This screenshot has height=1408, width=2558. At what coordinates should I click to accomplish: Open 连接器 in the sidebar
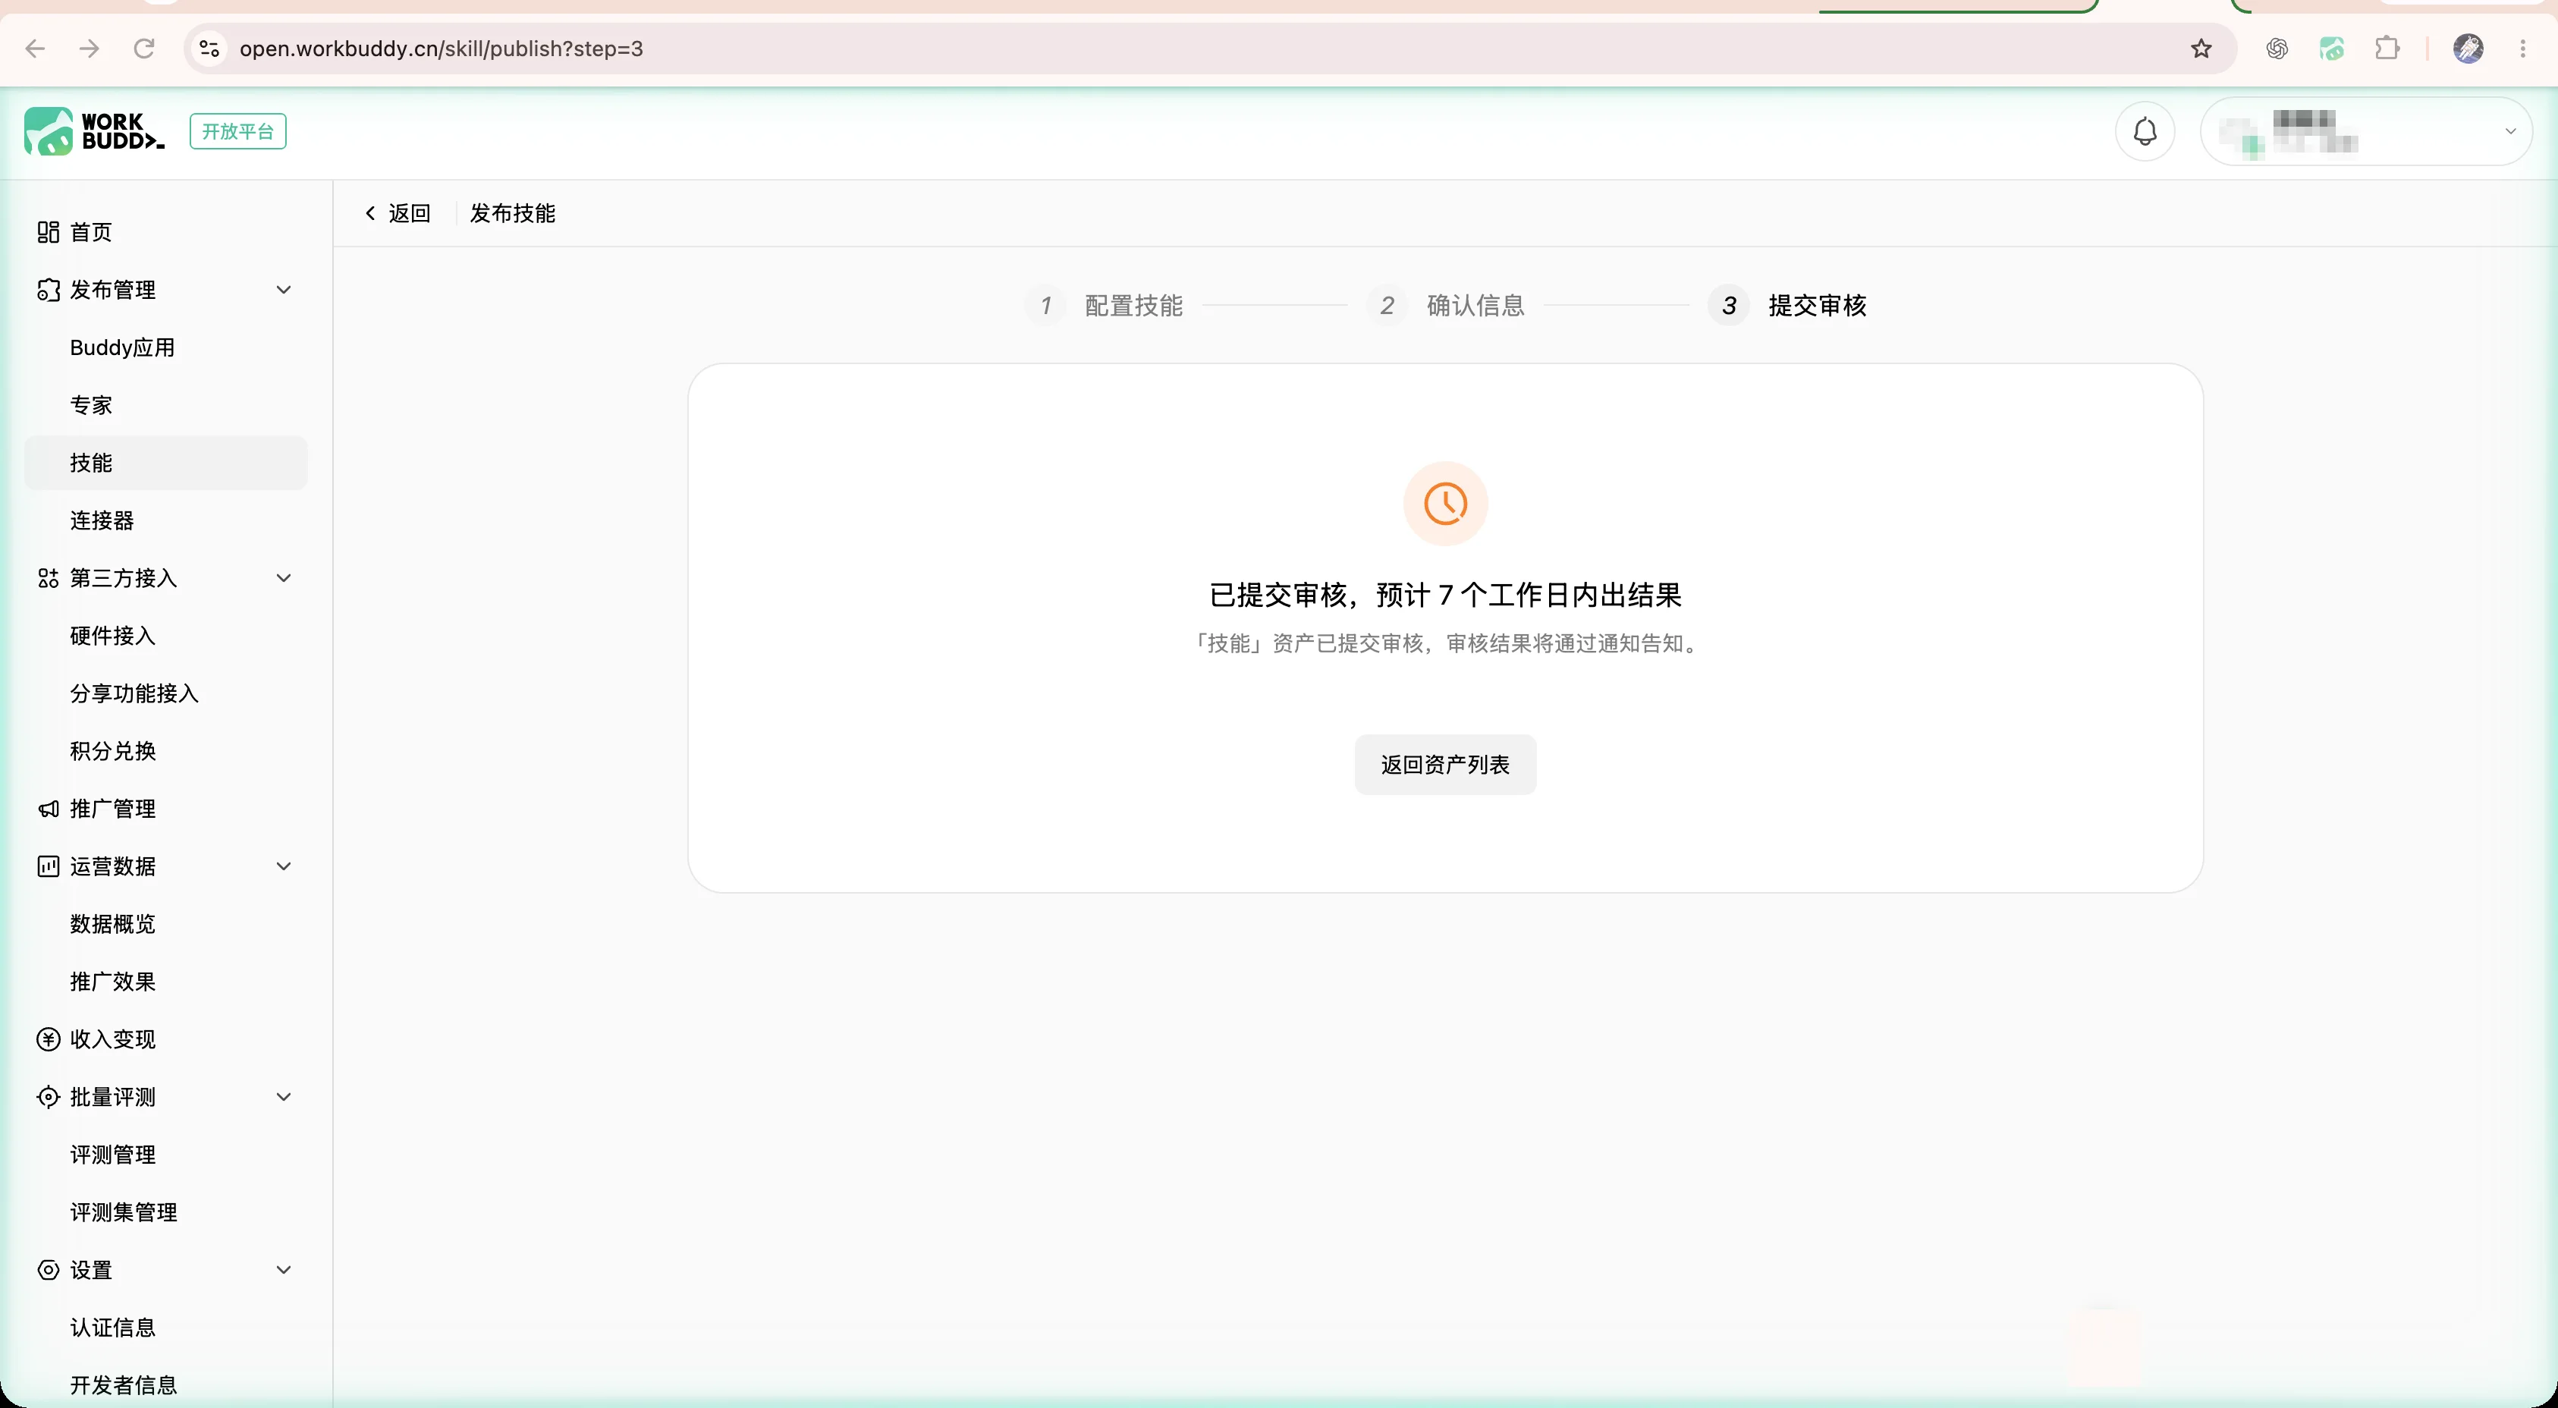(x=166, y=520)
